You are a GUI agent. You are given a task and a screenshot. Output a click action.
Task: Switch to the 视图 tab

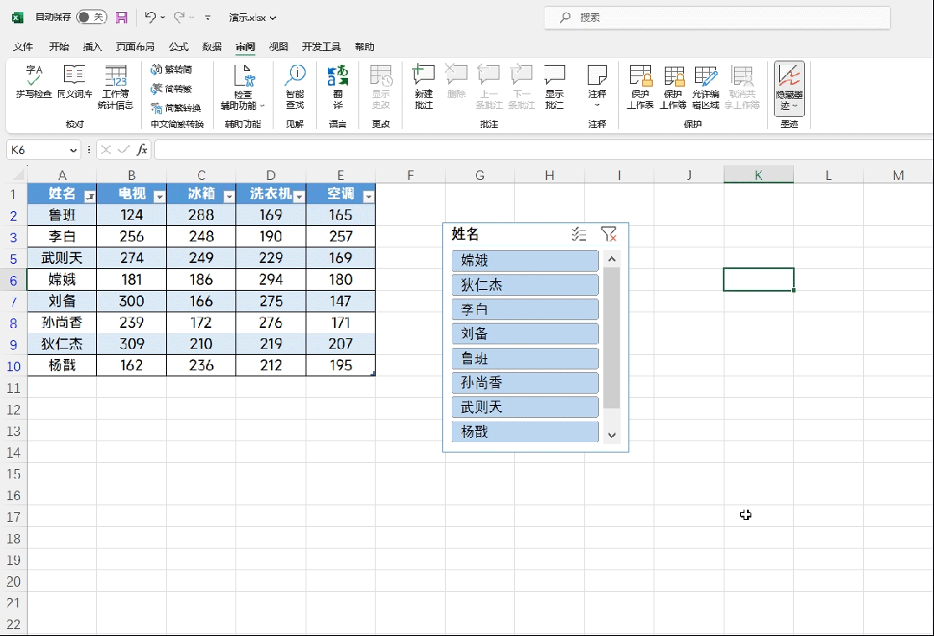pos(278,47)
